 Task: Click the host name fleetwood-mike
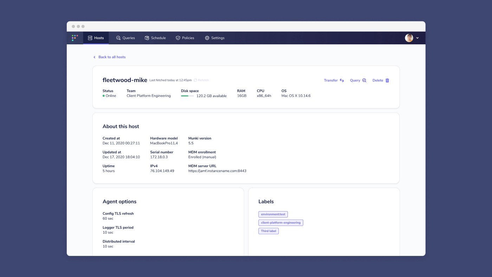tap(125, 80)
